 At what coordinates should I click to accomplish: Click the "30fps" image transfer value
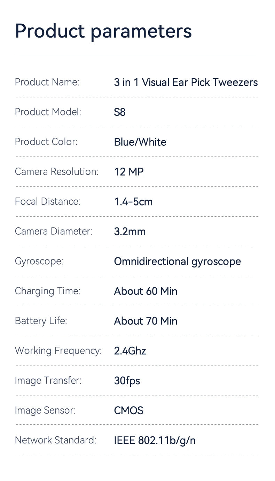tap(127, 381)
